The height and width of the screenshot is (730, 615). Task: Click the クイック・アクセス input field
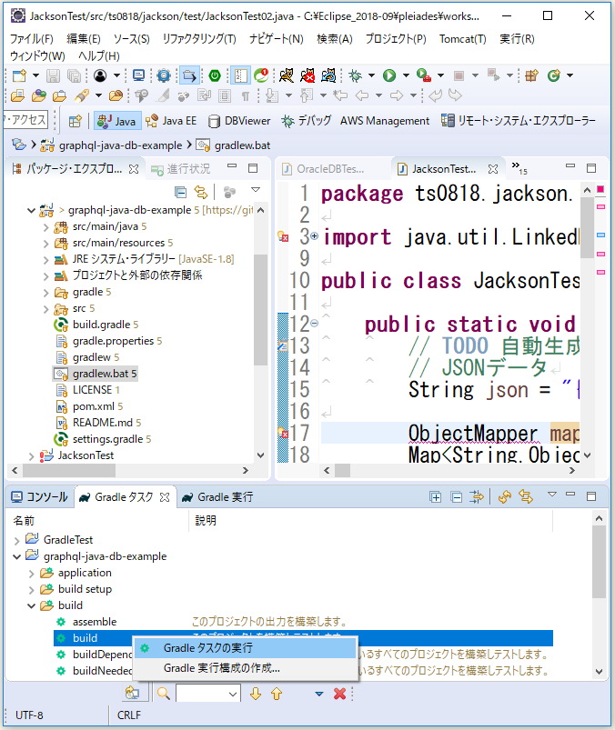pos(25,120)
